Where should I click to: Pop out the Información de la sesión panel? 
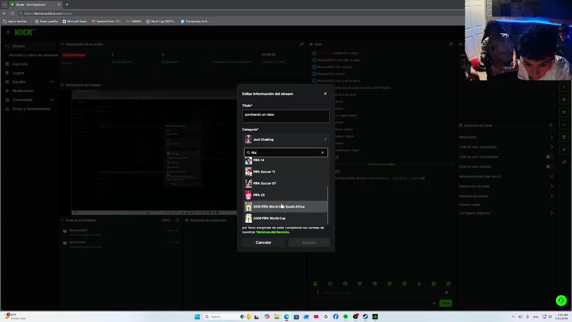pos(302,44)
